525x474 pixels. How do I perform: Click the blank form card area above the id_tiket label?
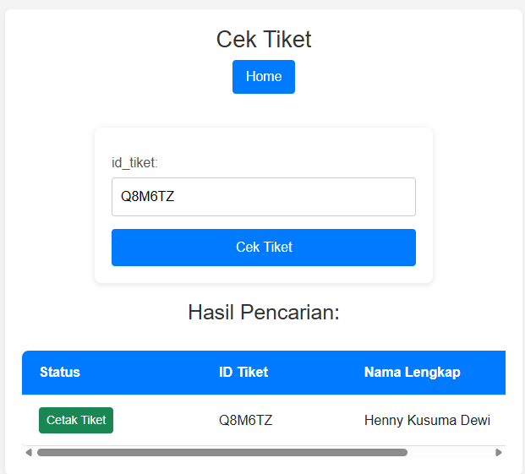point(264,140)
